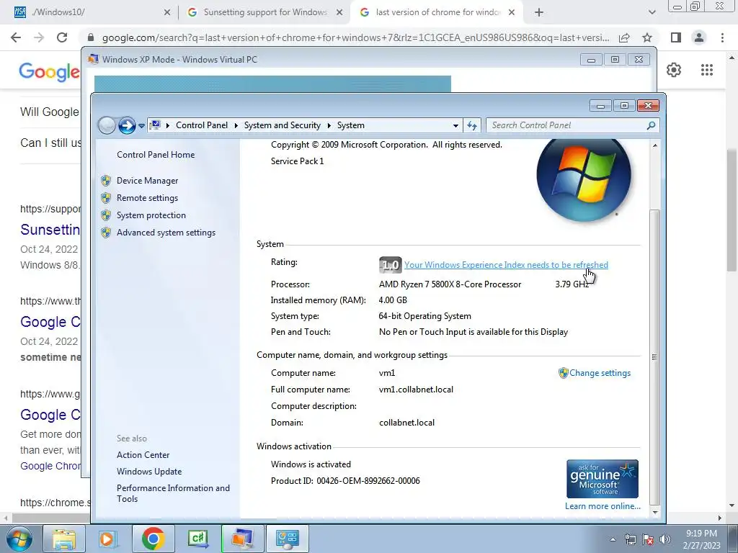
Task: Click Sunsetting search result heading
Action: click(50, 230)
